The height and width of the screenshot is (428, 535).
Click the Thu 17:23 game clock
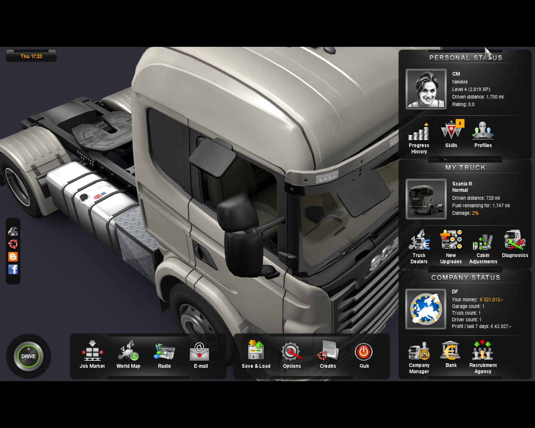31,56
